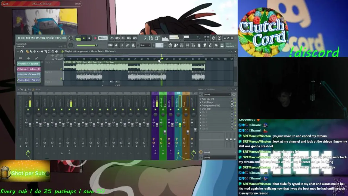Open the TOOLS menu
This screenshot has height=196, width=348.
point(58,38)
